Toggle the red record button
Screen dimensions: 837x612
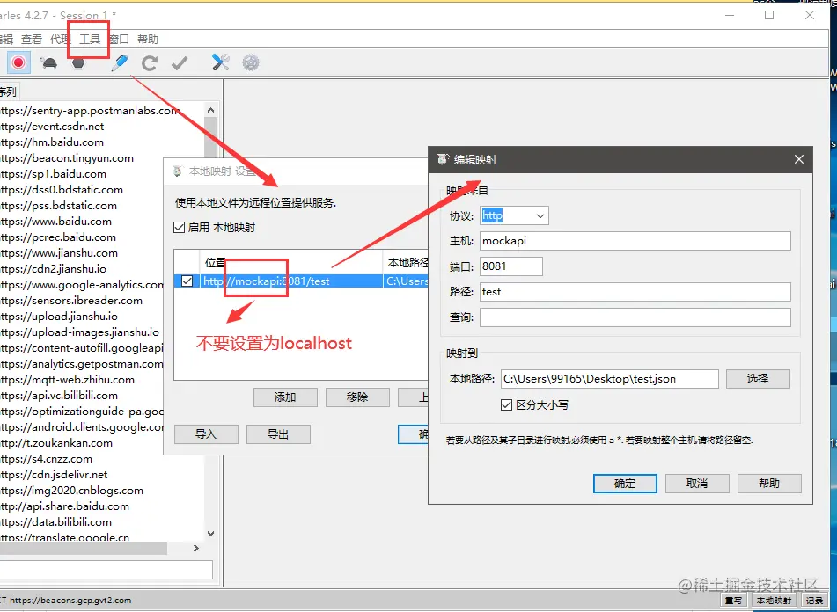coord(18,63)
